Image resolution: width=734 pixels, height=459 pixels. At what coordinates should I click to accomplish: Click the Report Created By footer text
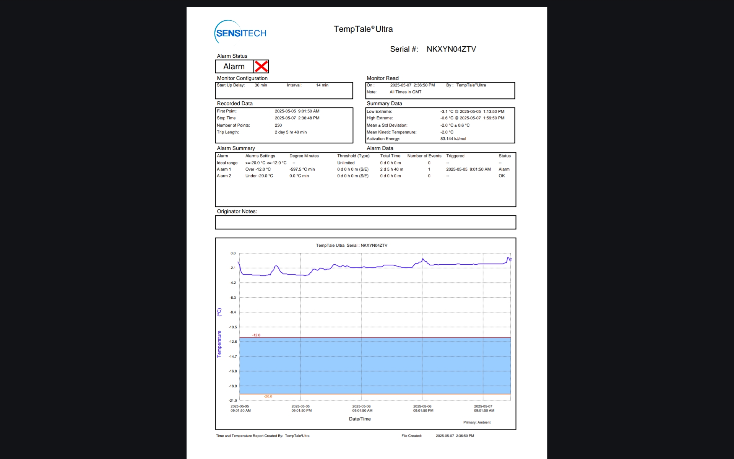coord(263,436)
